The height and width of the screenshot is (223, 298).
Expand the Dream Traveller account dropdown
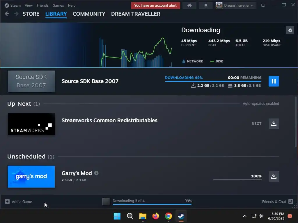[239, 6]
